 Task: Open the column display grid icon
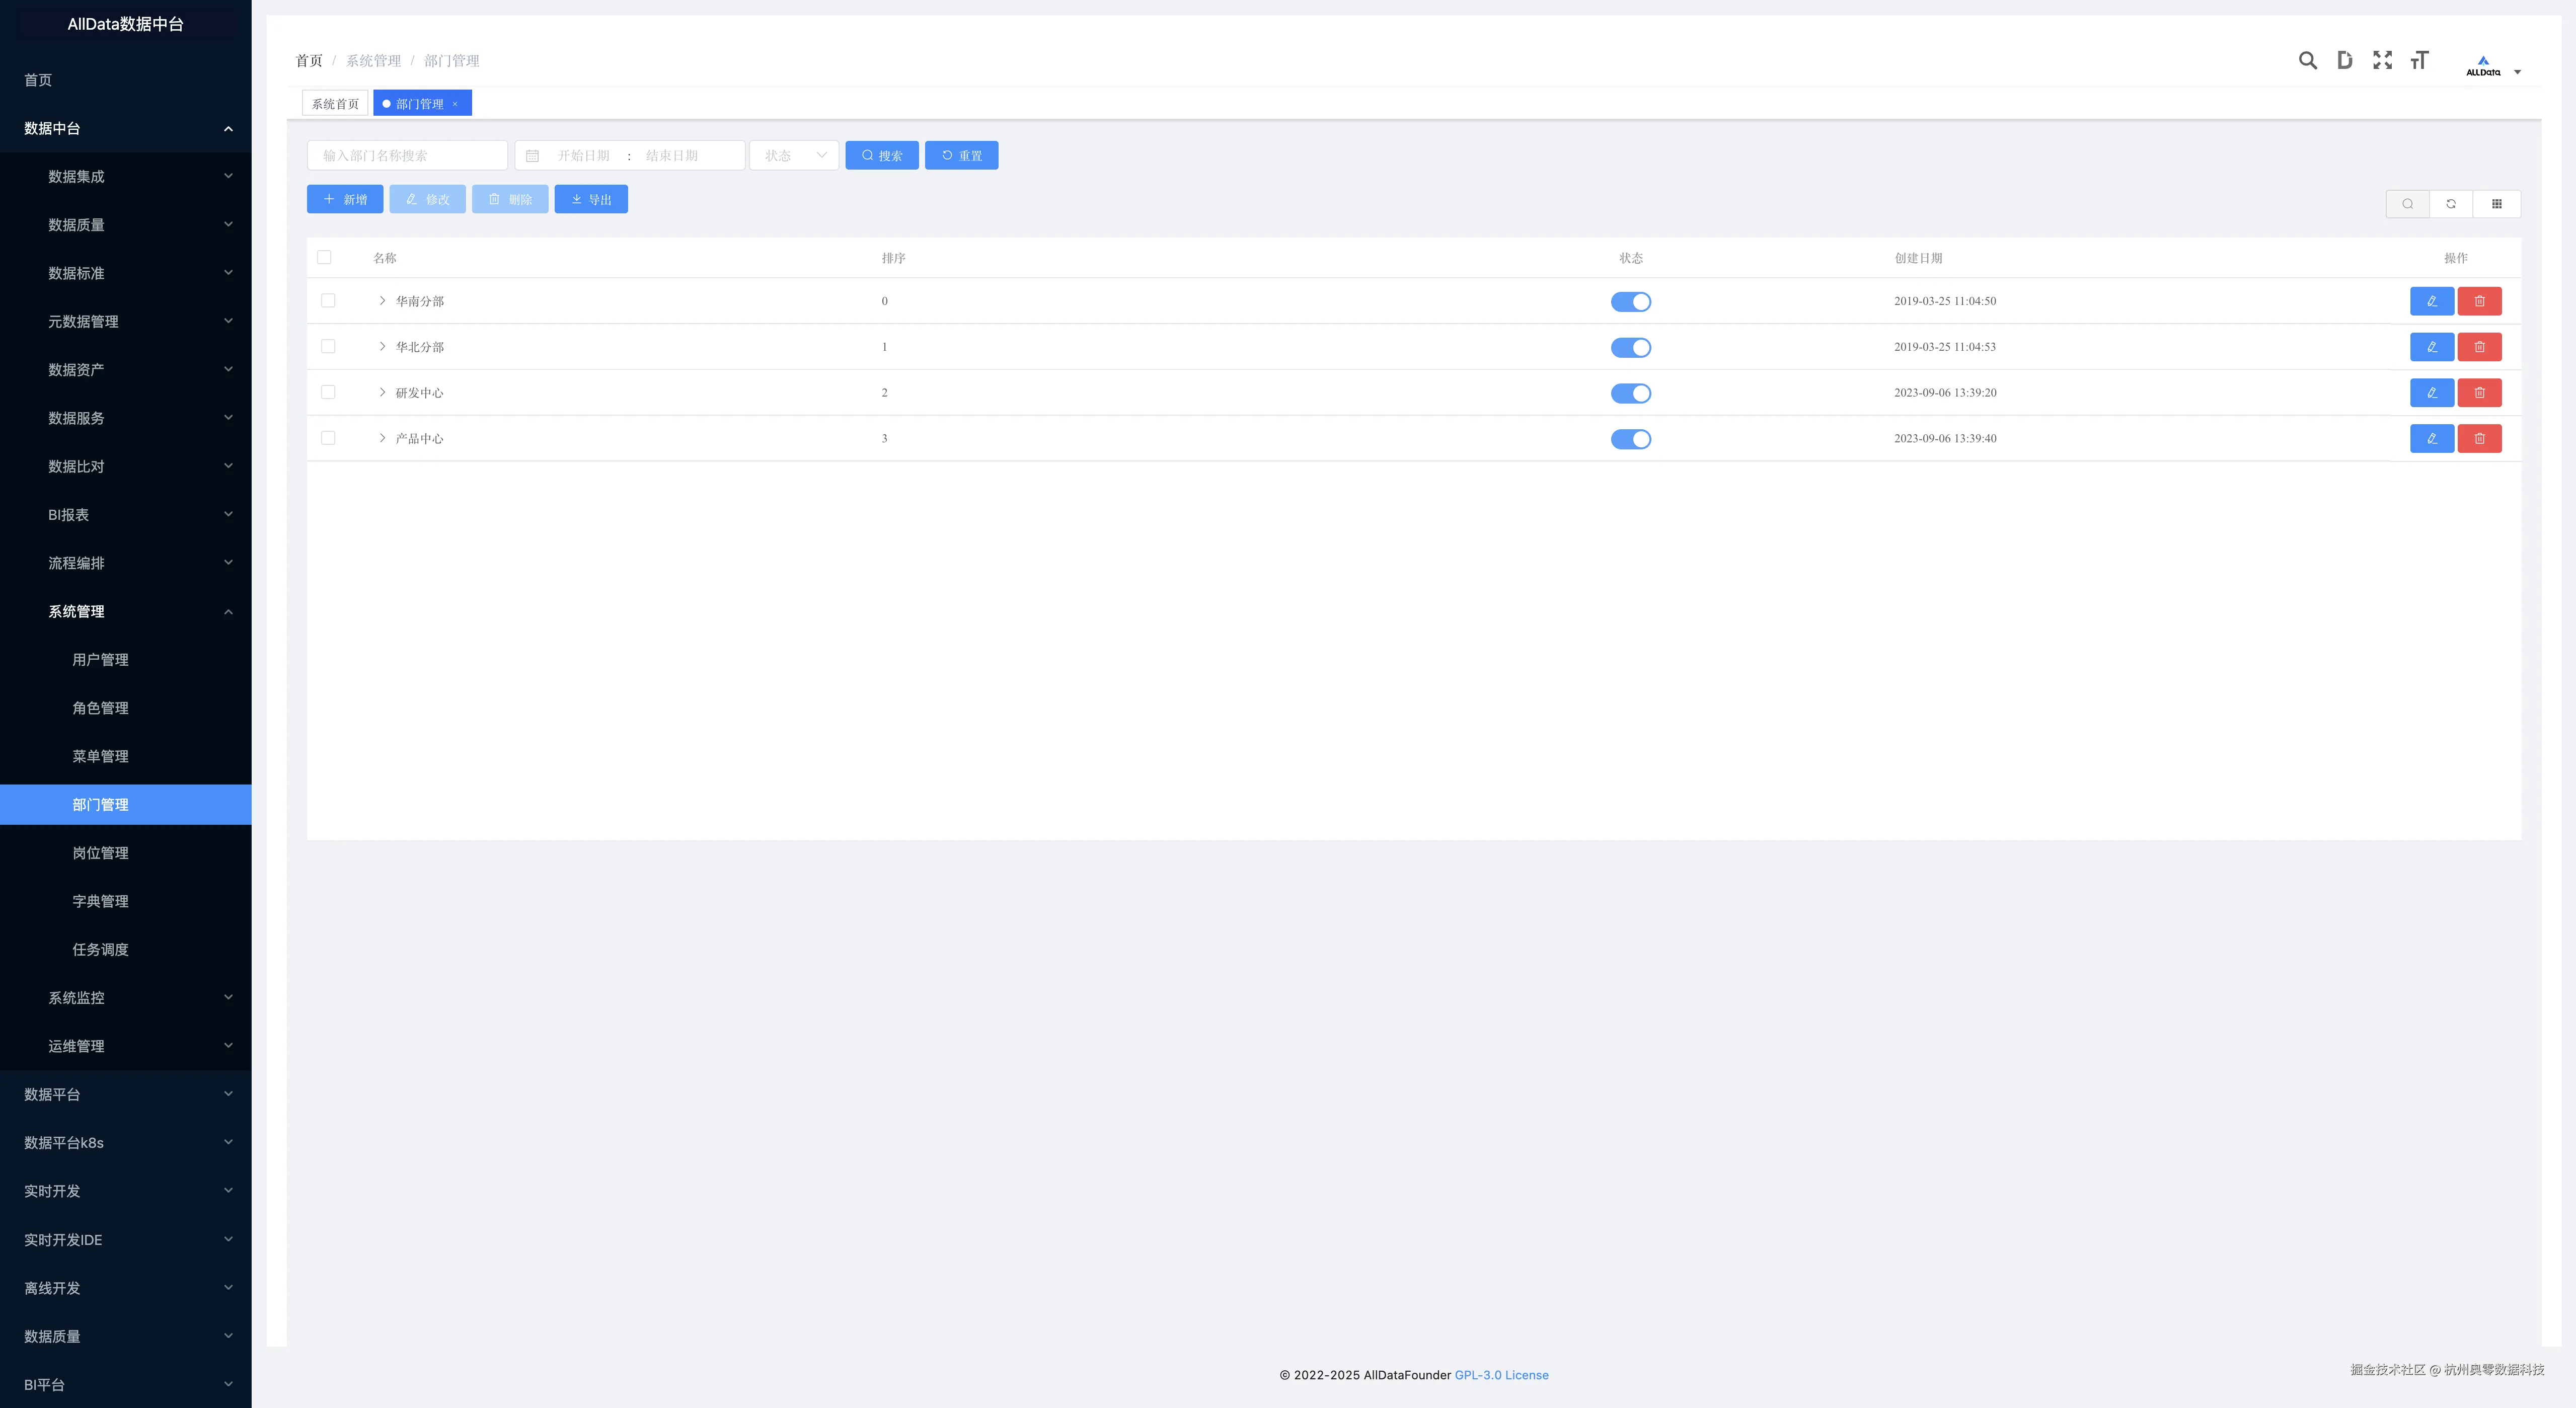coord(2496,204)
